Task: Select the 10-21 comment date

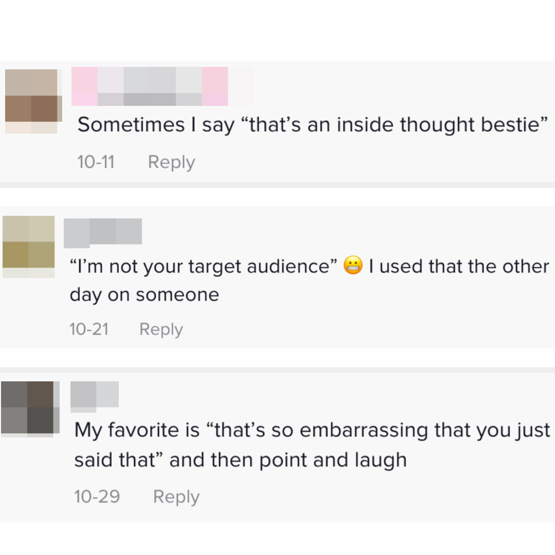Action: (x=89, y=329)
